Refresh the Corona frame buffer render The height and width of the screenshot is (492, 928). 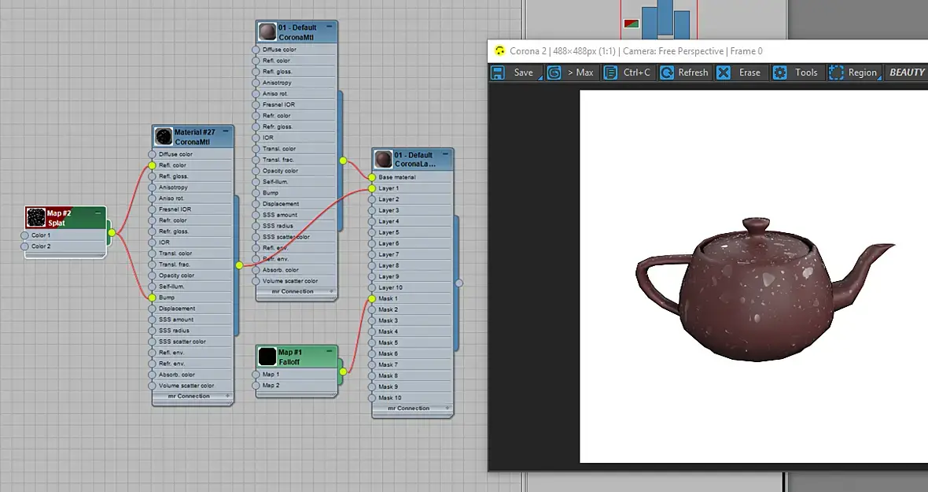[684, 72]
